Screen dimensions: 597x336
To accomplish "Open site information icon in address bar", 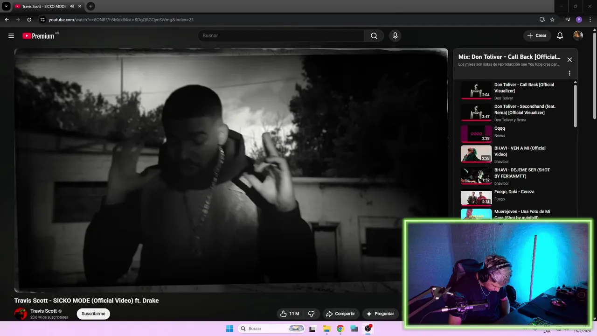I will point(42,20).
